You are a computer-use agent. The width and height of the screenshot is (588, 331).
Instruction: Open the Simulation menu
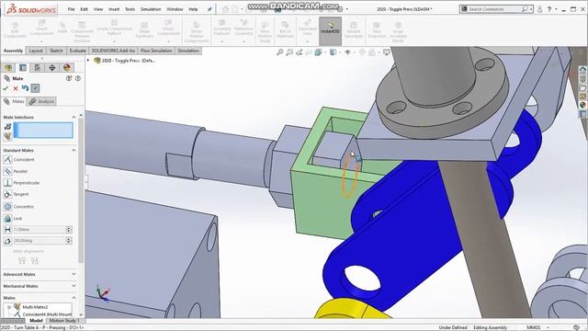click(151, 9)
